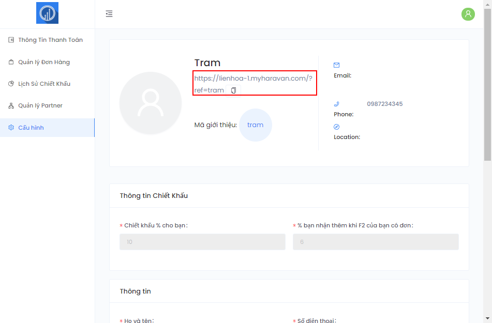The height and width of the screenshot is (323, 492).
Task: Click the profile avatar placeholder
Action: pyautogui.click(x=151, y=103)
